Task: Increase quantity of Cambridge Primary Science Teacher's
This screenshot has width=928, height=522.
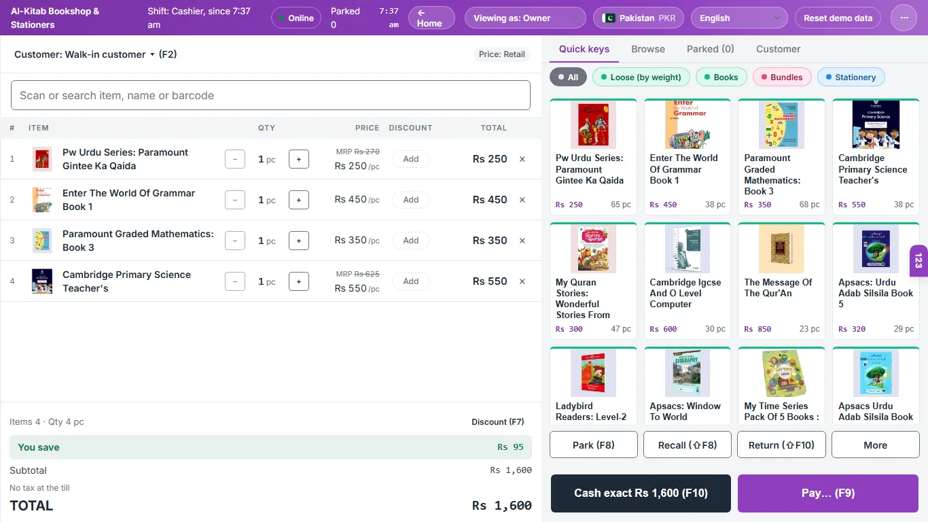Action: pyautogui.click(x=299, y=281)
